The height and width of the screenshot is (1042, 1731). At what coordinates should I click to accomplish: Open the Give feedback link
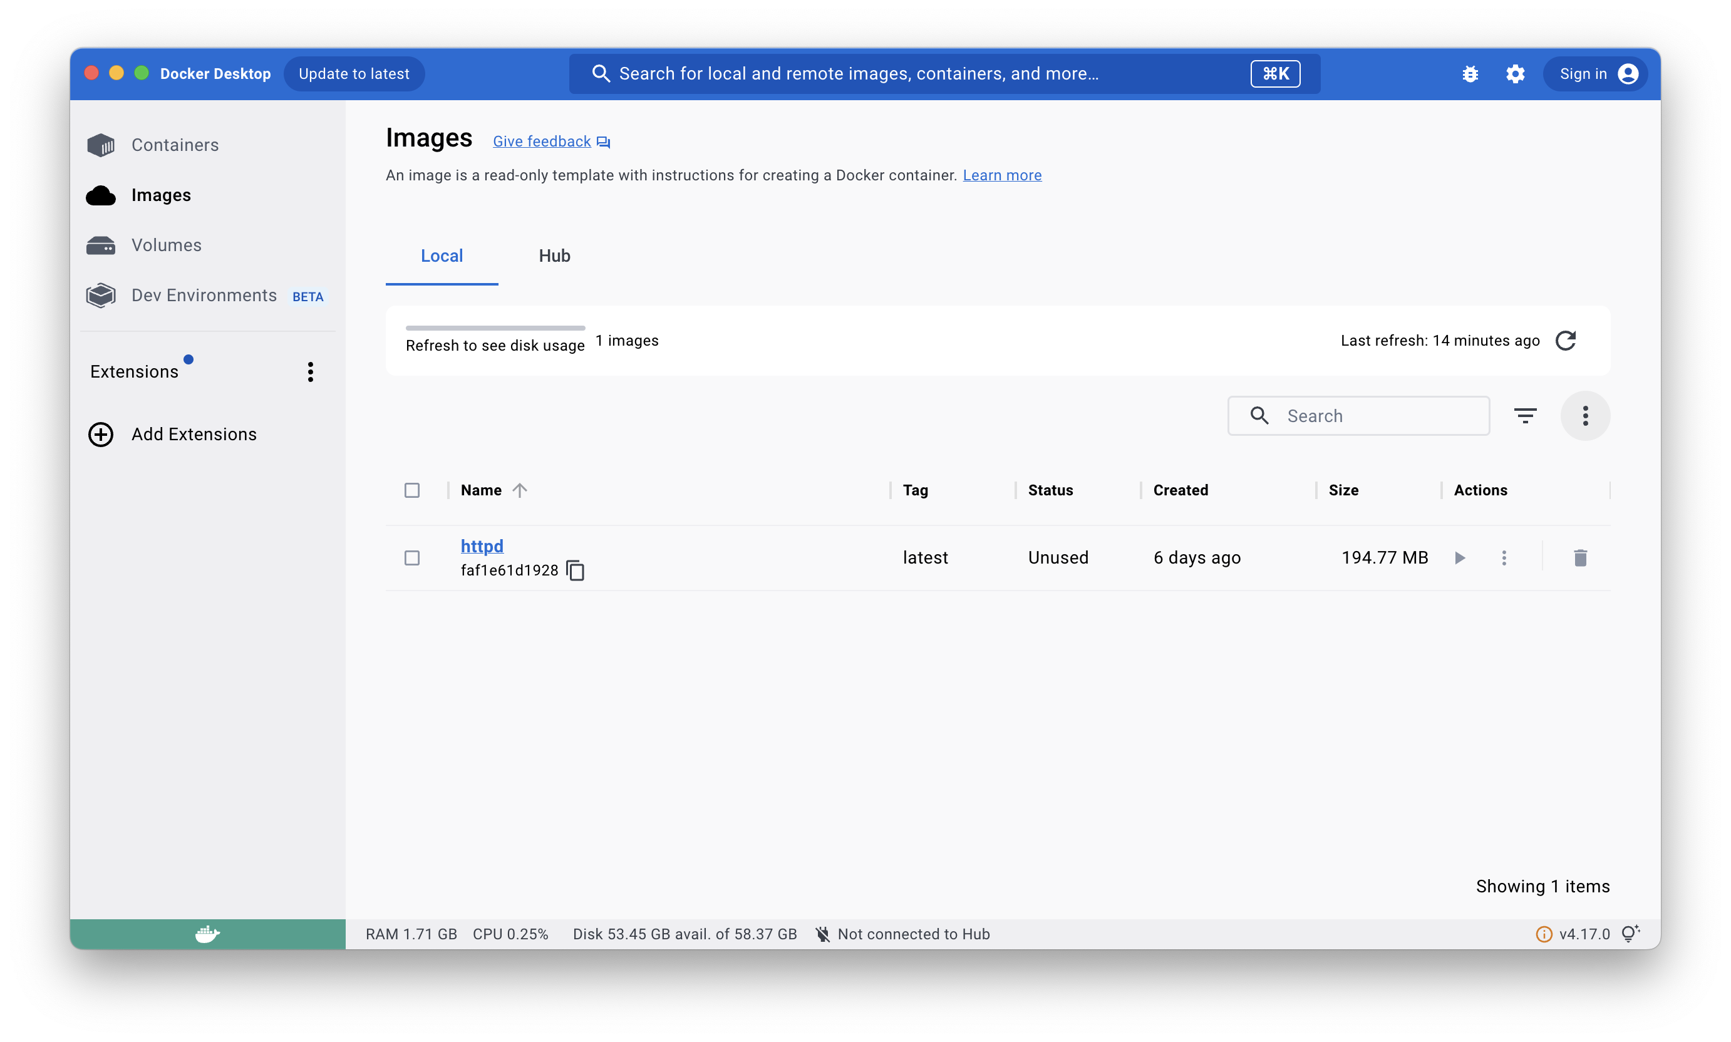pyautogui.click(x=542, y=141)
